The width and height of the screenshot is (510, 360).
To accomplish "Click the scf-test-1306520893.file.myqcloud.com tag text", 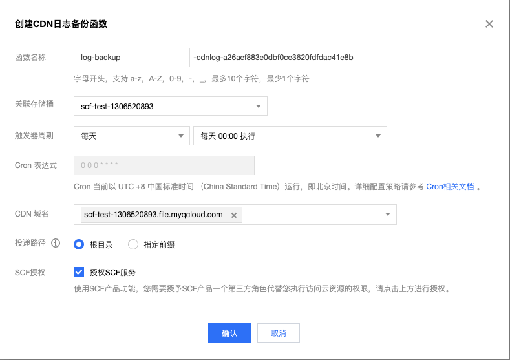I will click(x=153, y=215).
